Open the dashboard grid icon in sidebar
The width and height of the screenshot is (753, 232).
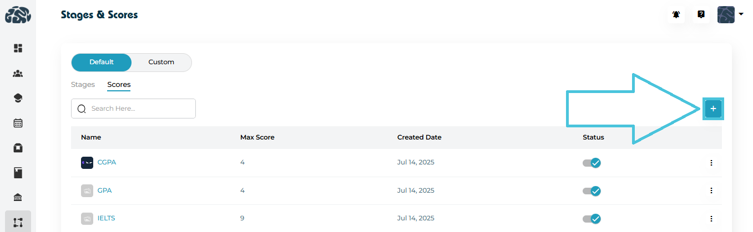click(x=18, y=48)
